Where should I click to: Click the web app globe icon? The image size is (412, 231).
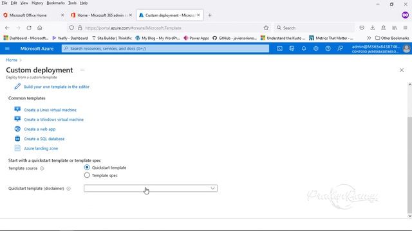coord(17,129)
